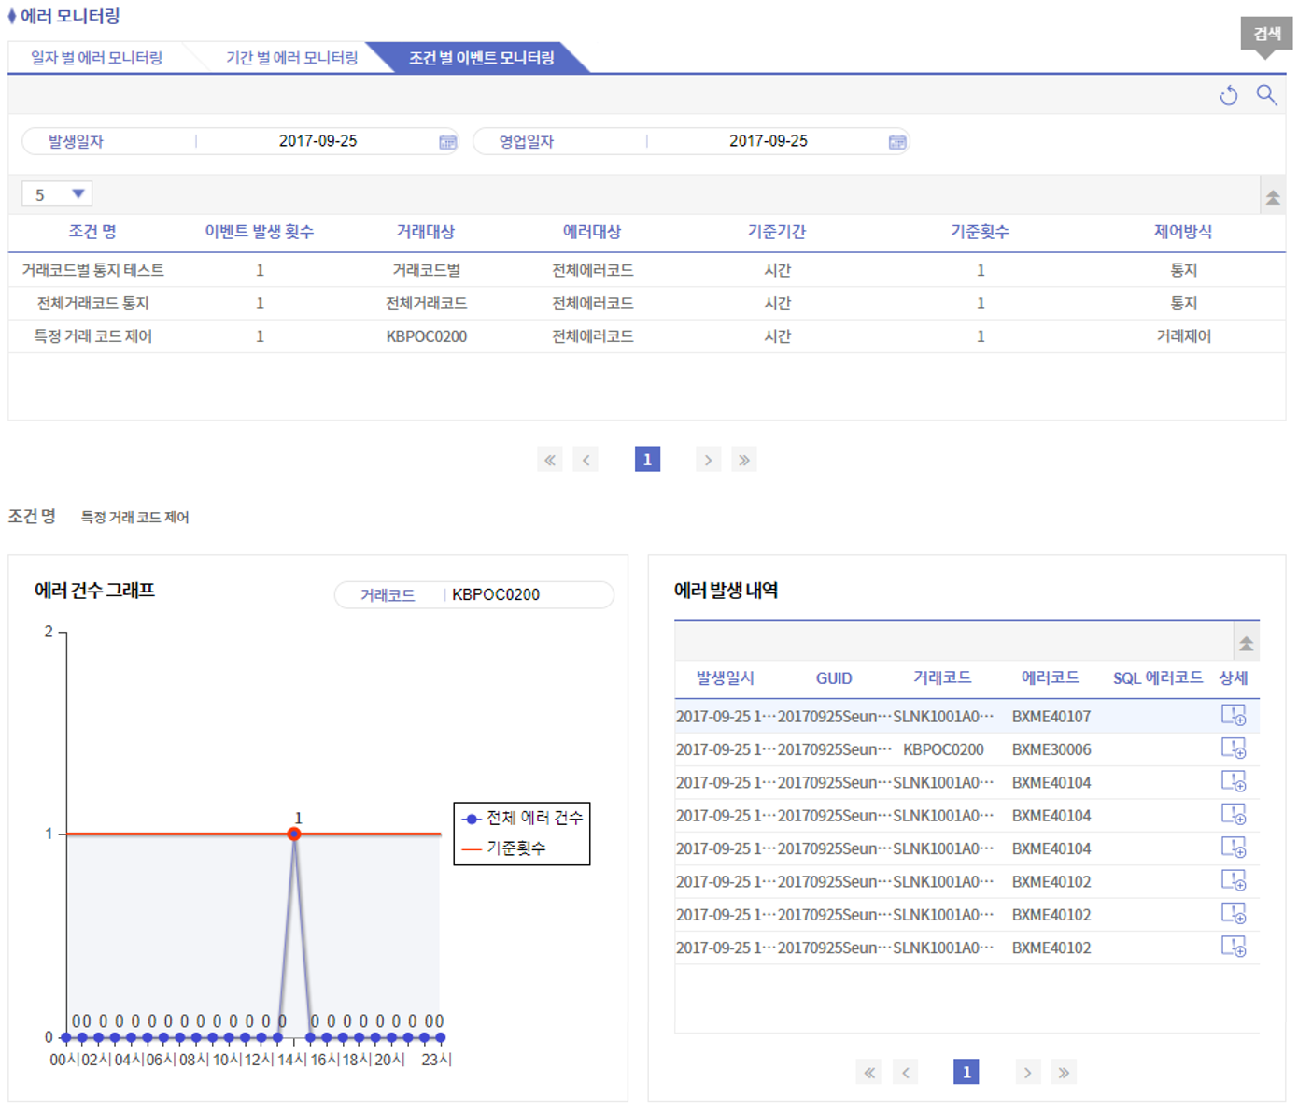Click KBPOC0200 cell in error history
Screen dimensions: 1298x1112
(943, 749)
